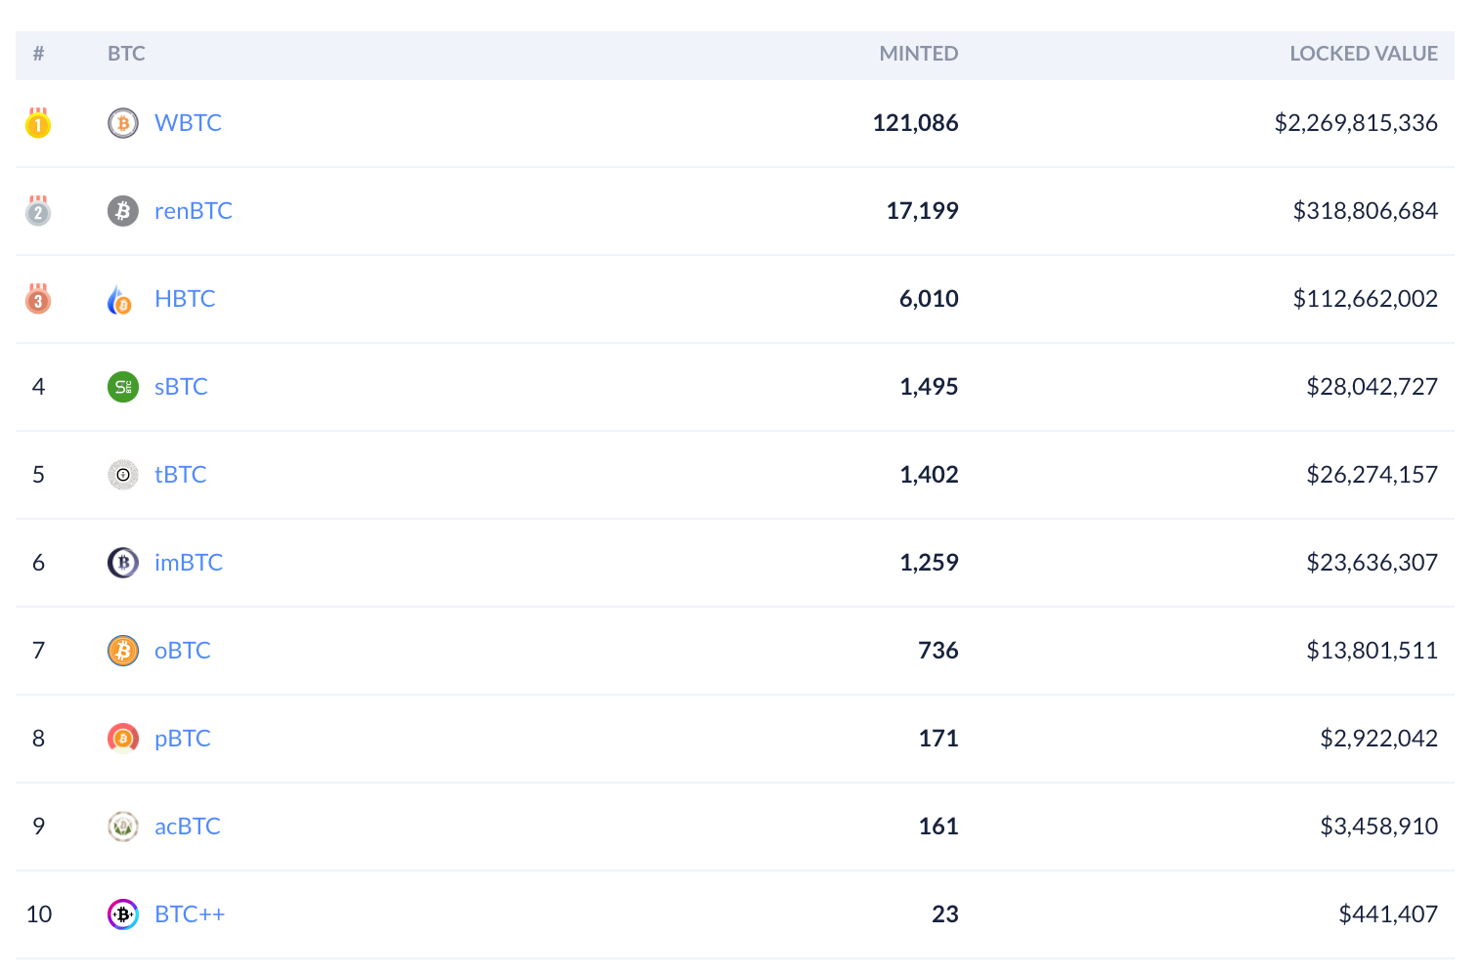Click the green sBTC icon
1482x977 pixels.
(122, 387)
